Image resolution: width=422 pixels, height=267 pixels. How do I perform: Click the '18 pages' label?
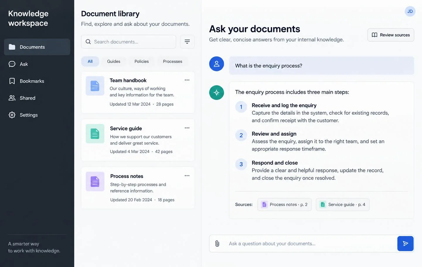[166, 200]
